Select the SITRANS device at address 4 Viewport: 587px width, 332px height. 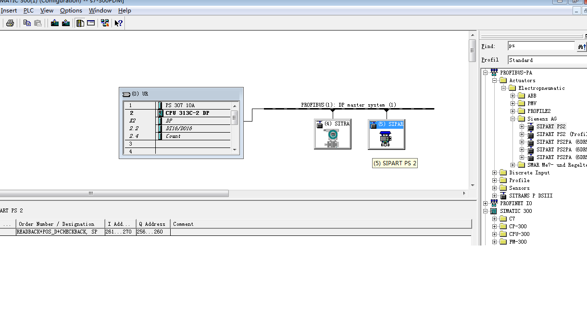(333, 134)
